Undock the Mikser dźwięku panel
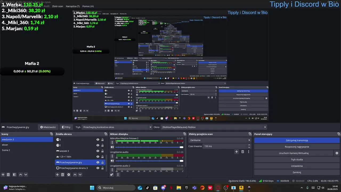The image size is (341, 192). [185, 134]
